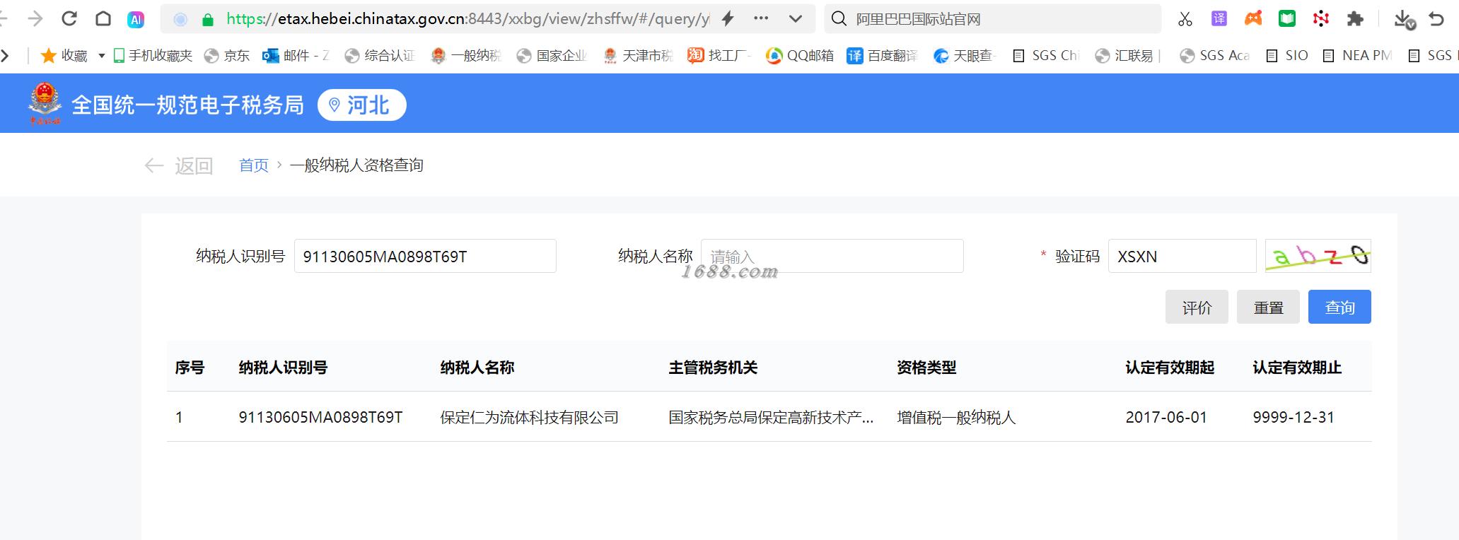Viewport: 1459px width, 540px height.
Task: Open the 国家企业 bookmark
Action: (x=552, y=55)
